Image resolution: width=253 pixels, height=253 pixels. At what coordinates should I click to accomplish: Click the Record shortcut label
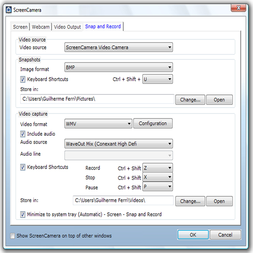click(93, 168)
